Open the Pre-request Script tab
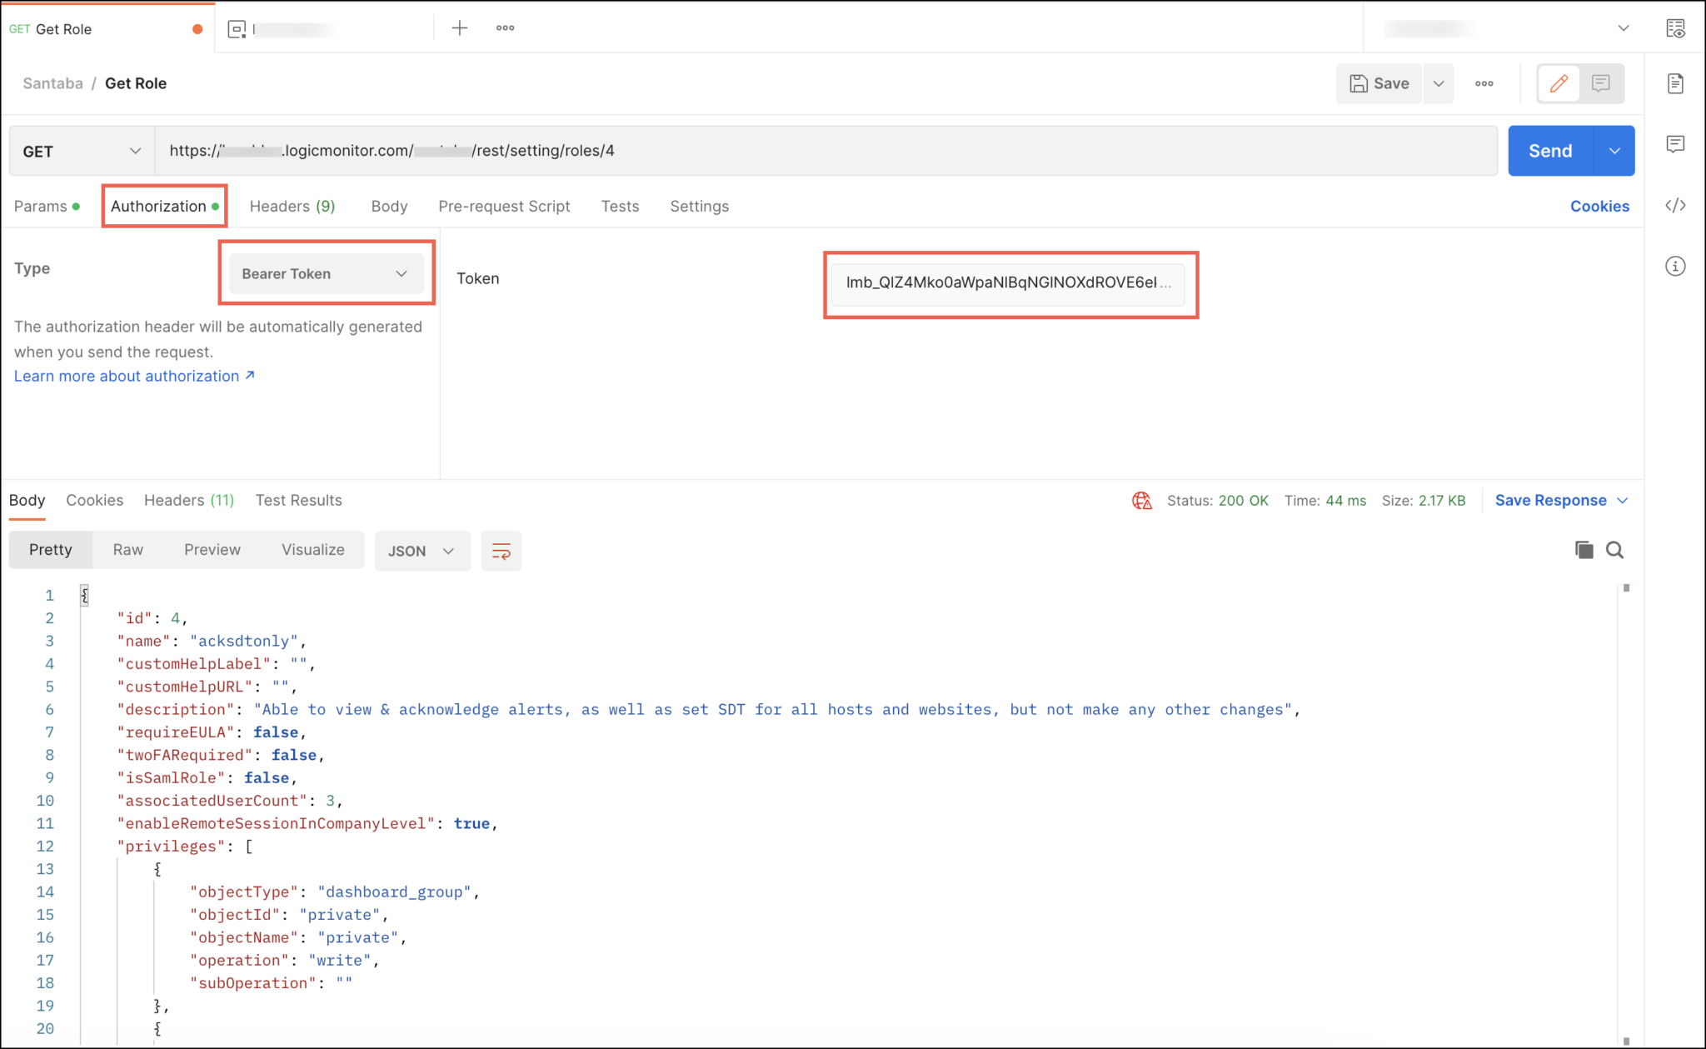This screenshot has height=1049, width=1706. pos(504,206)
